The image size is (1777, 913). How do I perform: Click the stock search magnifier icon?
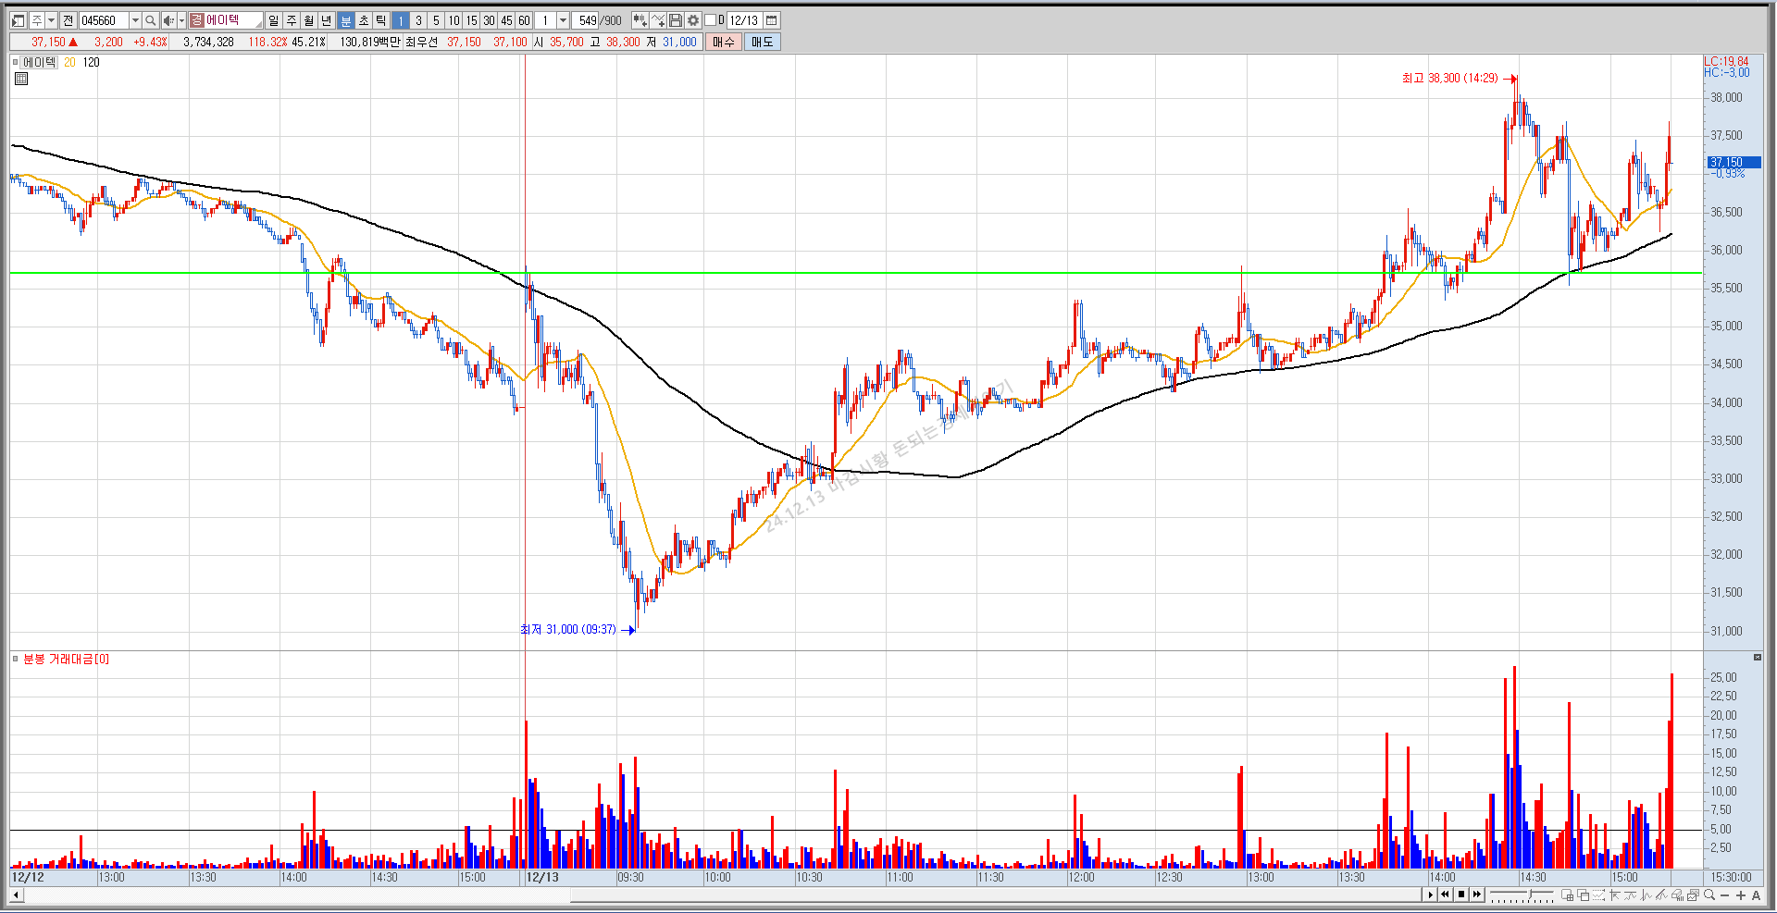[151, 20]
